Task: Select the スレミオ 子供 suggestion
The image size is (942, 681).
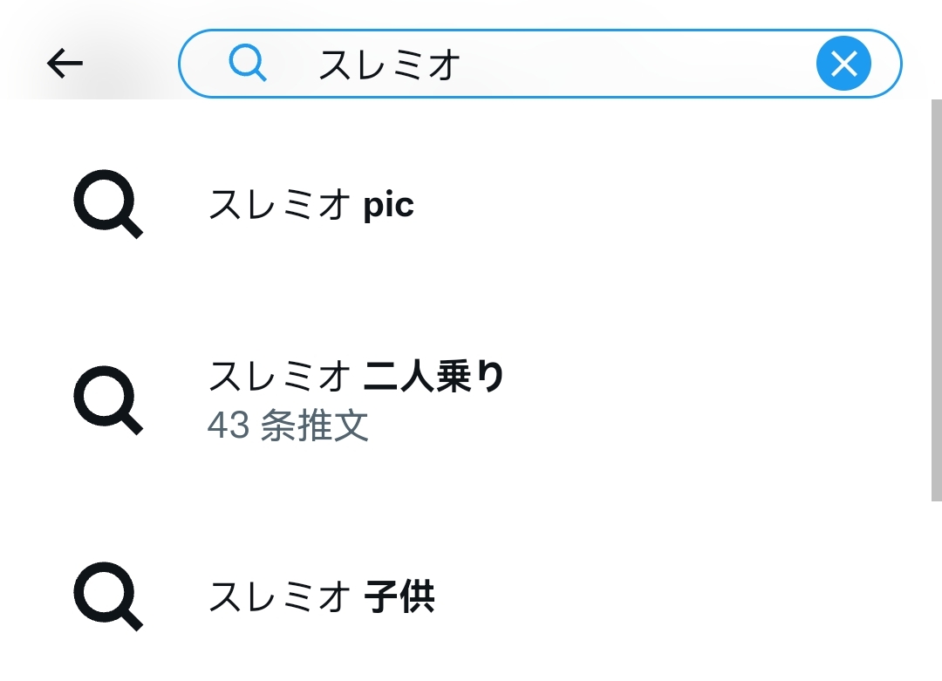Action: click(466, 596)
